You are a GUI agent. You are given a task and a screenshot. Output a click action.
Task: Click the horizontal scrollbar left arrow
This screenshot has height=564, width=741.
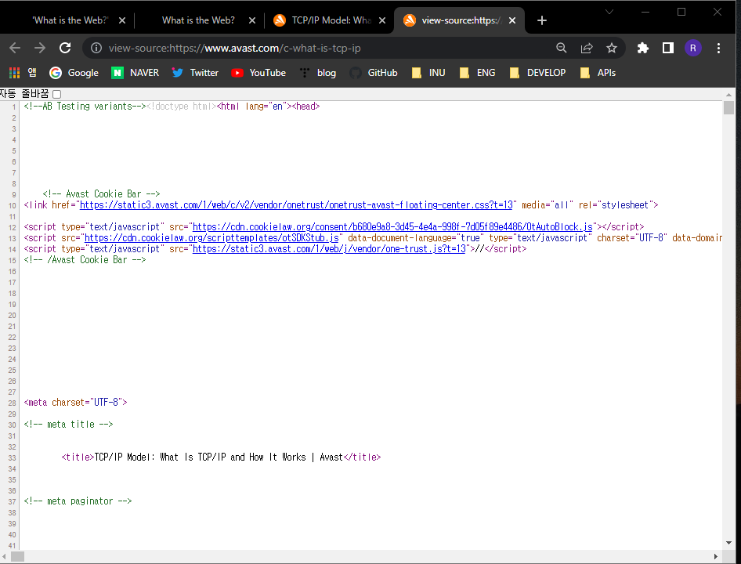tap(5, 556)
